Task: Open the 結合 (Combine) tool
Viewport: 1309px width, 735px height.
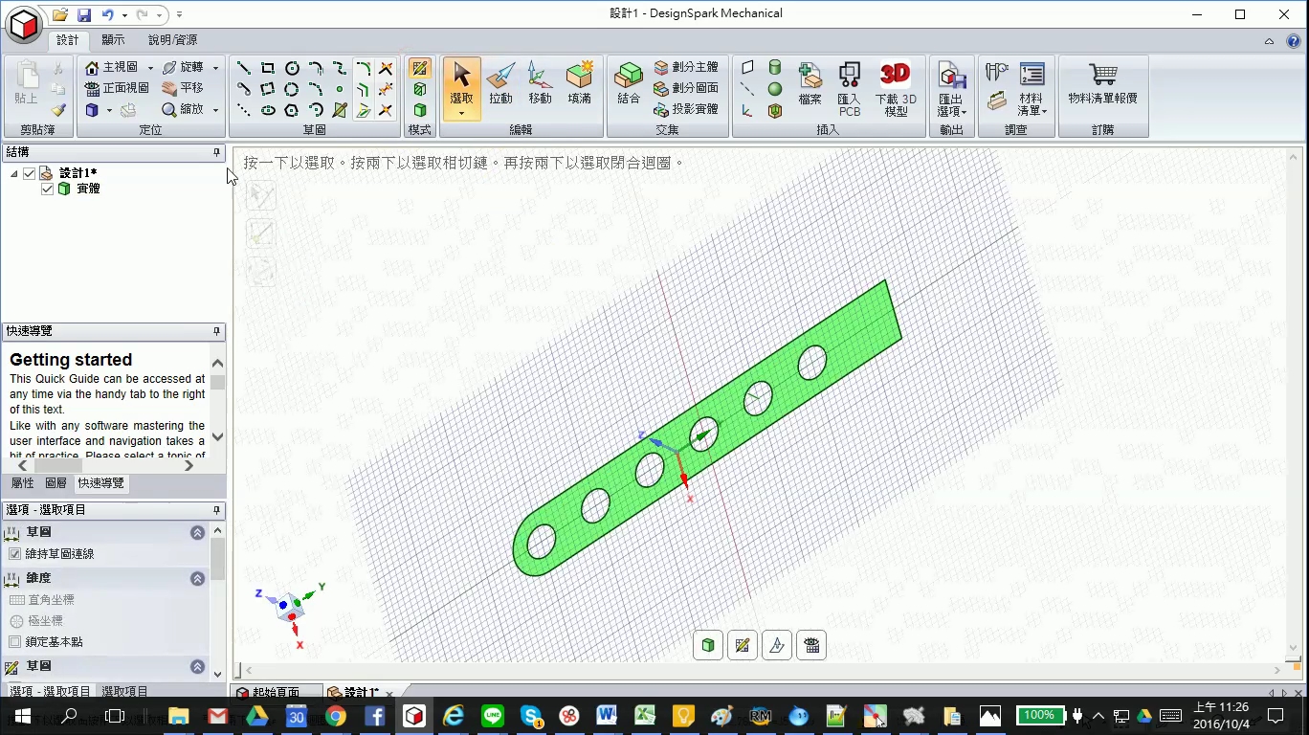Action: tap(629, 83)
